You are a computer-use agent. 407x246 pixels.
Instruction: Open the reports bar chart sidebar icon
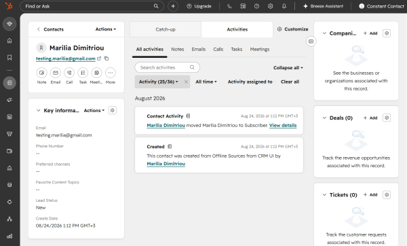point(9,236)
